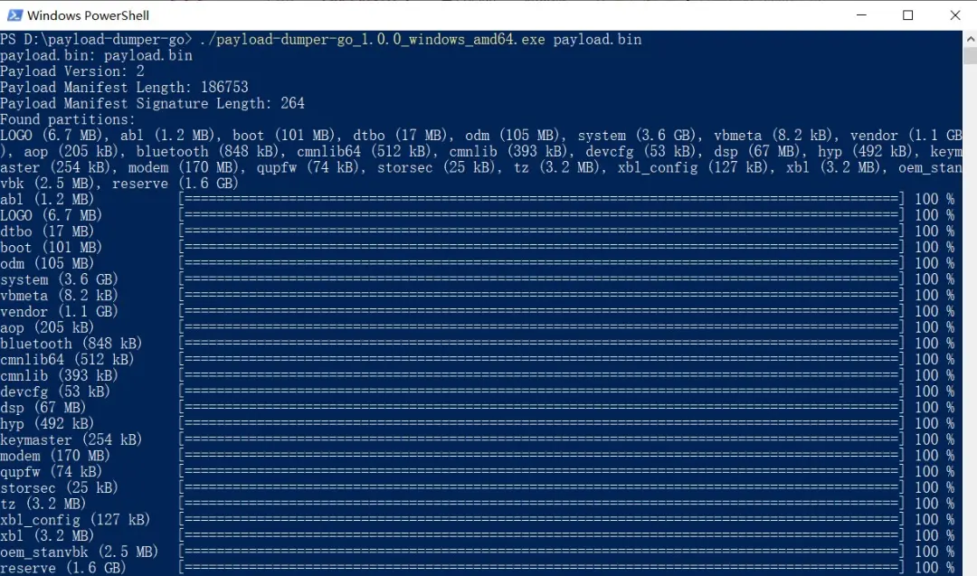Click the scrollbar up arrow

[970, 39]
